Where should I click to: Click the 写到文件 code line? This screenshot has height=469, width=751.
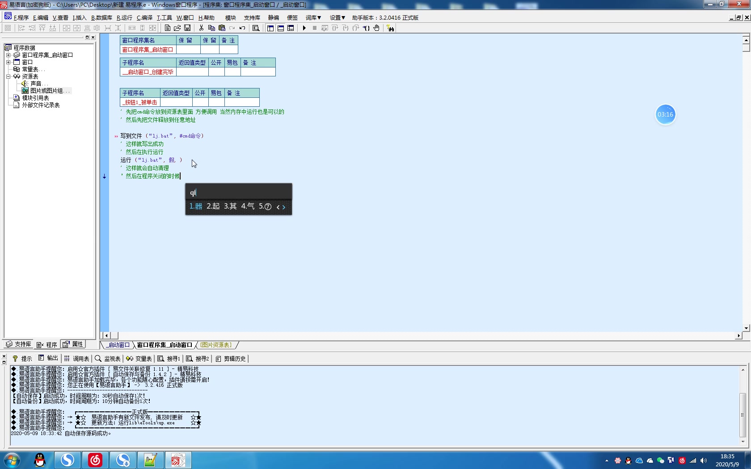(162, 136)
